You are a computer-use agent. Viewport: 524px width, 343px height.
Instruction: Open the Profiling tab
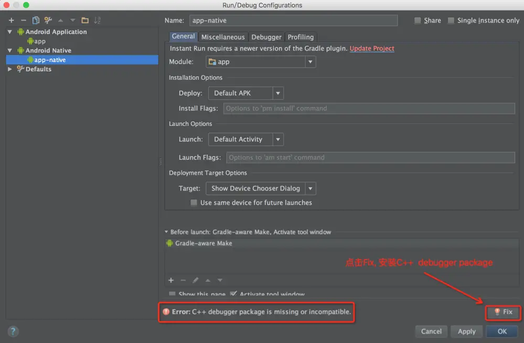pyautogui.click(x=301, y=37)
